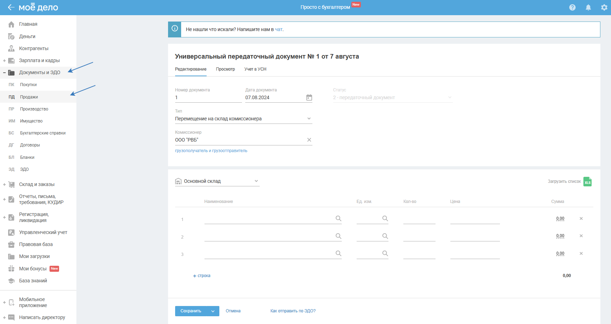
Task: Click the XLS upload file icon
Action: [588, 181]
